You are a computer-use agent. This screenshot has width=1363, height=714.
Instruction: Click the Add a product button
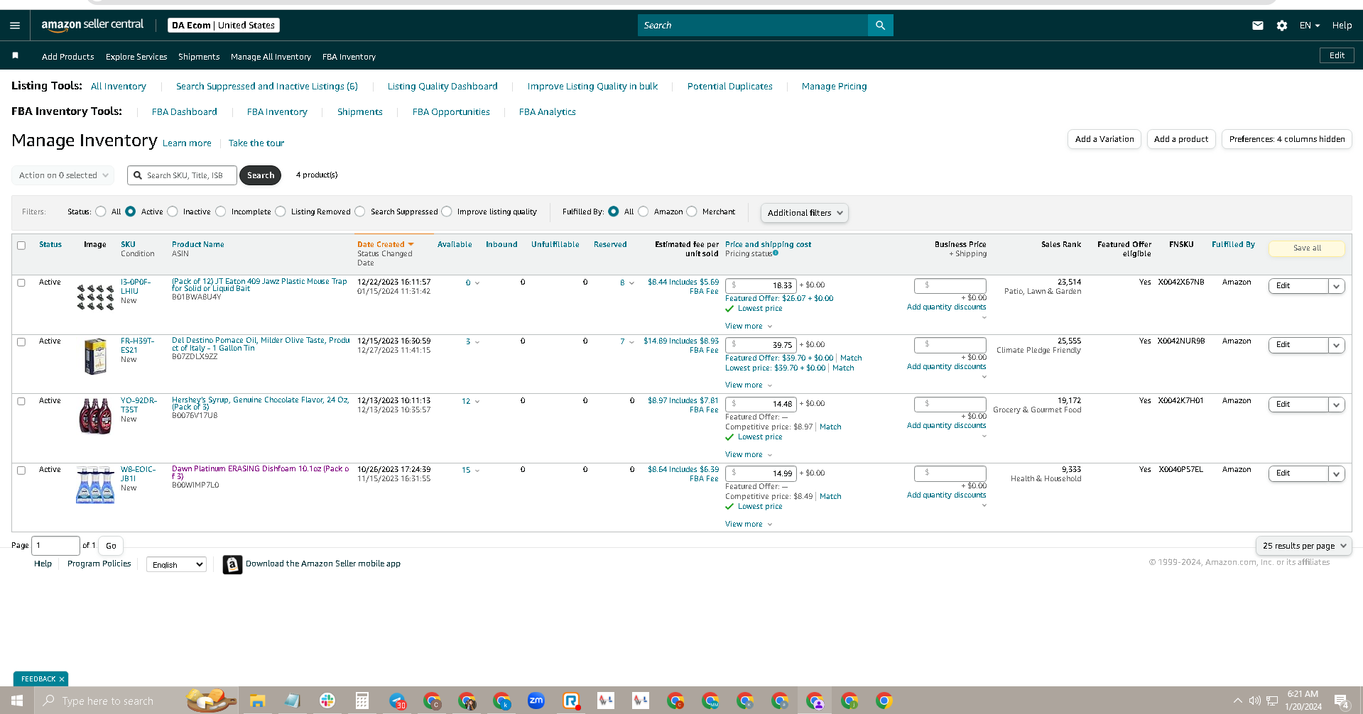(1181, 139)
